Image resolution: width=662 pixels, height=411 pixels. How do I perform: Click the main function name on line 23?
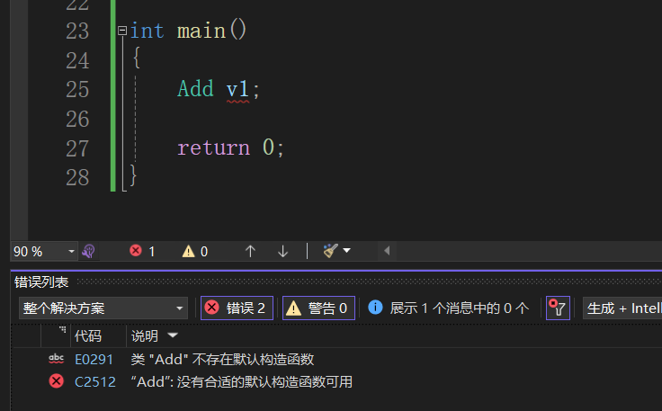pyautogui.click(x=201, y=31)
